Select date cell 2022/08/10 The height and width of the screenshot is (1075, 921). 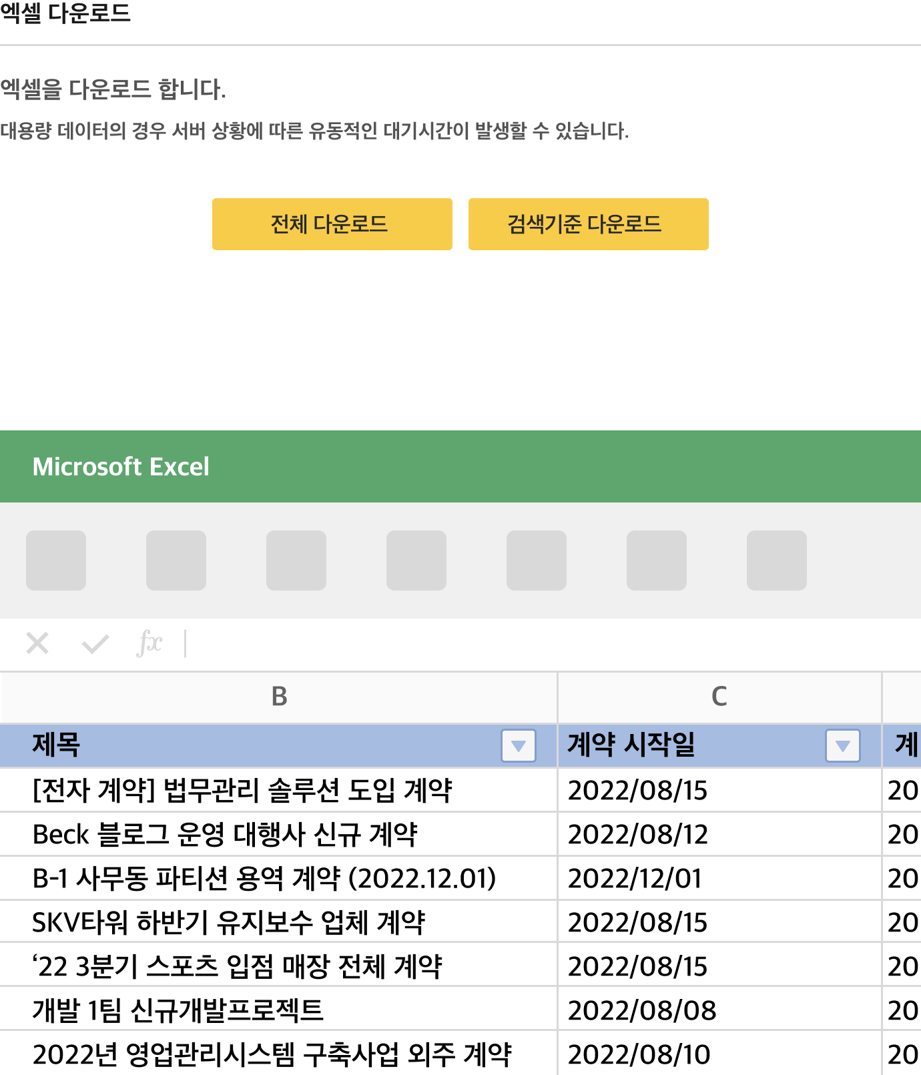coord(719,1054)
